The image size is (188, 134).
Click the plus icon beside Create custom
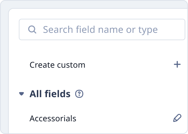click(177, 64)
